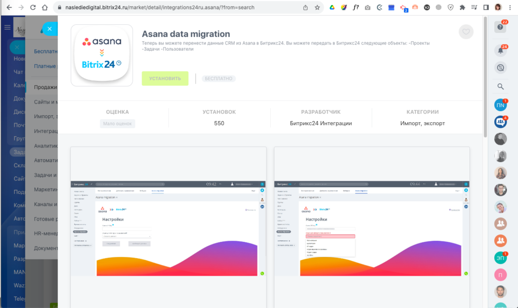This screenshot has height=308, width=518.
Task: Click the search magnifier in right sidebar
Action: [501, 86]
